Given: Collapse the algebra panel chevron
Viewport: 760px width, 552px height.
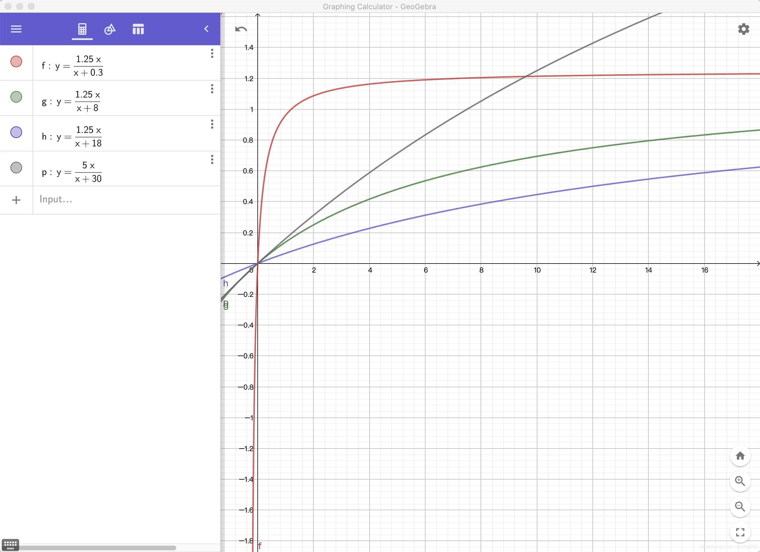Looking at the screenshot, I should tap(206, 29).
